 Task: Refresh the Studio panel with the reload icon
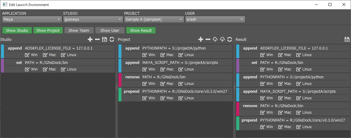click(x=112, y=39)
